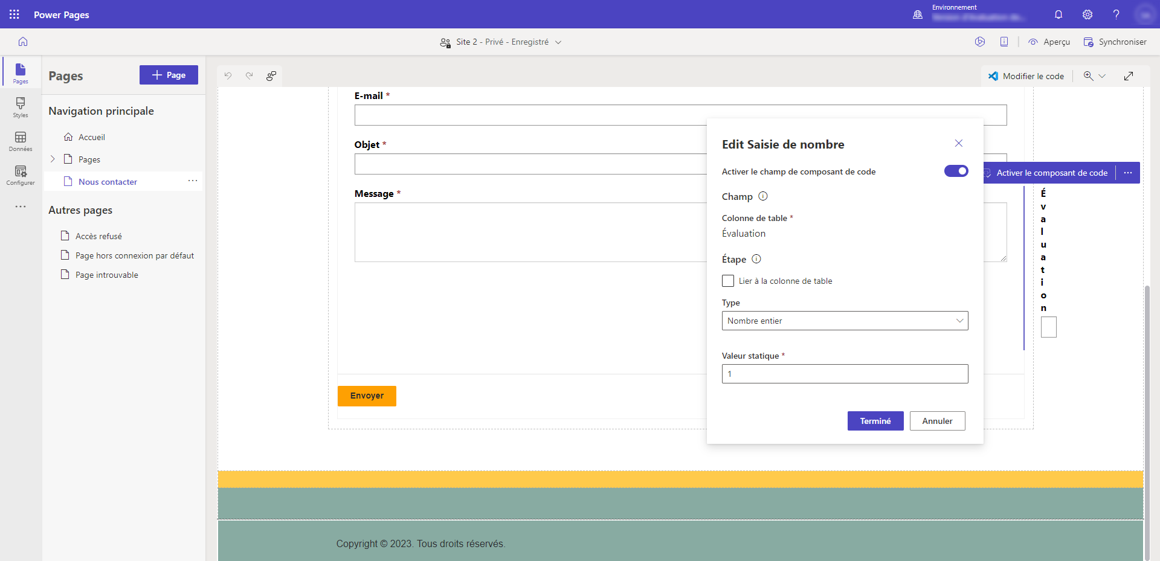Open the zoom level dropdown chevron
The height and width of the screenshot is (561, 1160).
tap(1102, 76)
